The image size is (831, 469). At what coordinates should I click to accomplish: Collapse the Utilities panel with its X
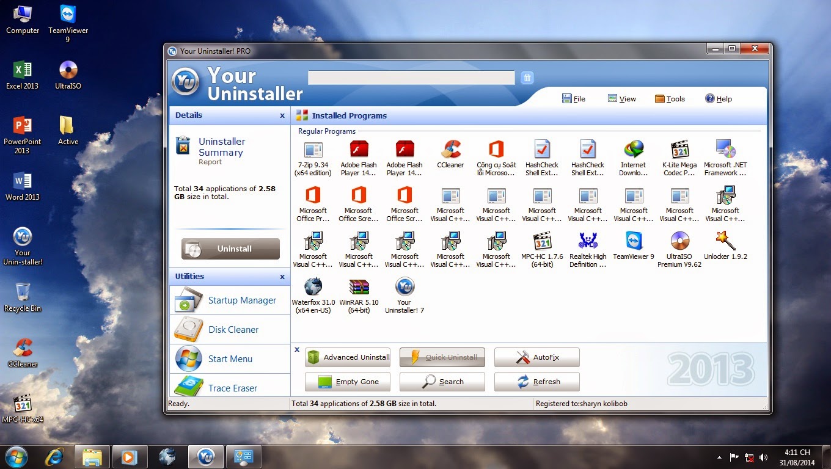click(282, 277)
